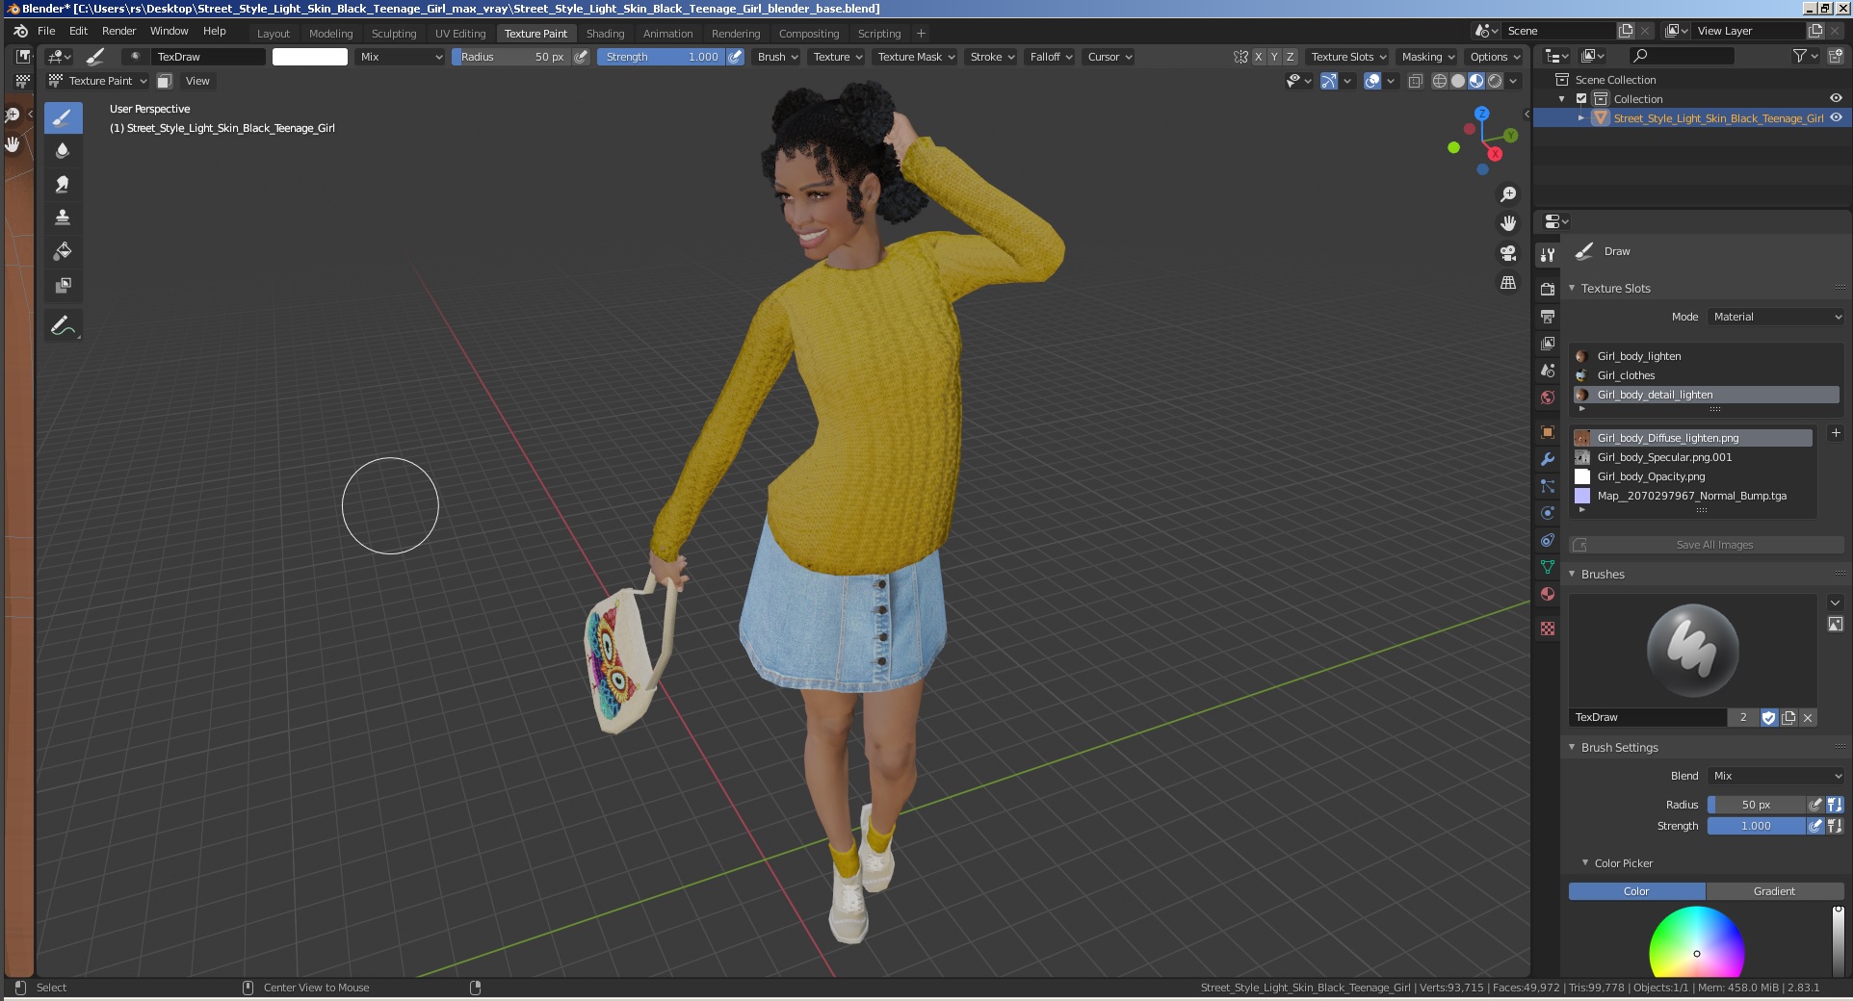The height and width of the screenshot is (1001, 1853).
Task: Open the Active Tool properties tab
Action: point(1548,254)
